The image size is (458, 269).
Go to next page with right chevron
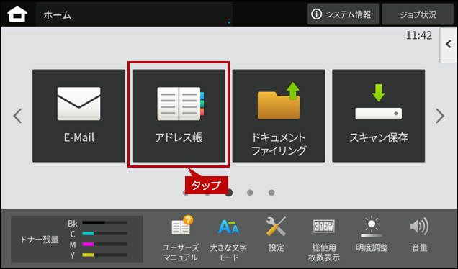click(440, 116)
